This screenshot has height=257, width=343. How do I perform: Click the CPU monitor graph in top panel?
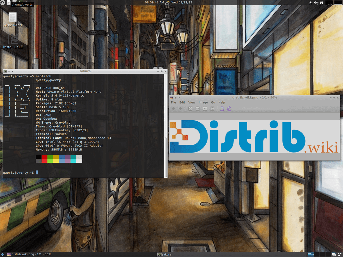point(329,3)
